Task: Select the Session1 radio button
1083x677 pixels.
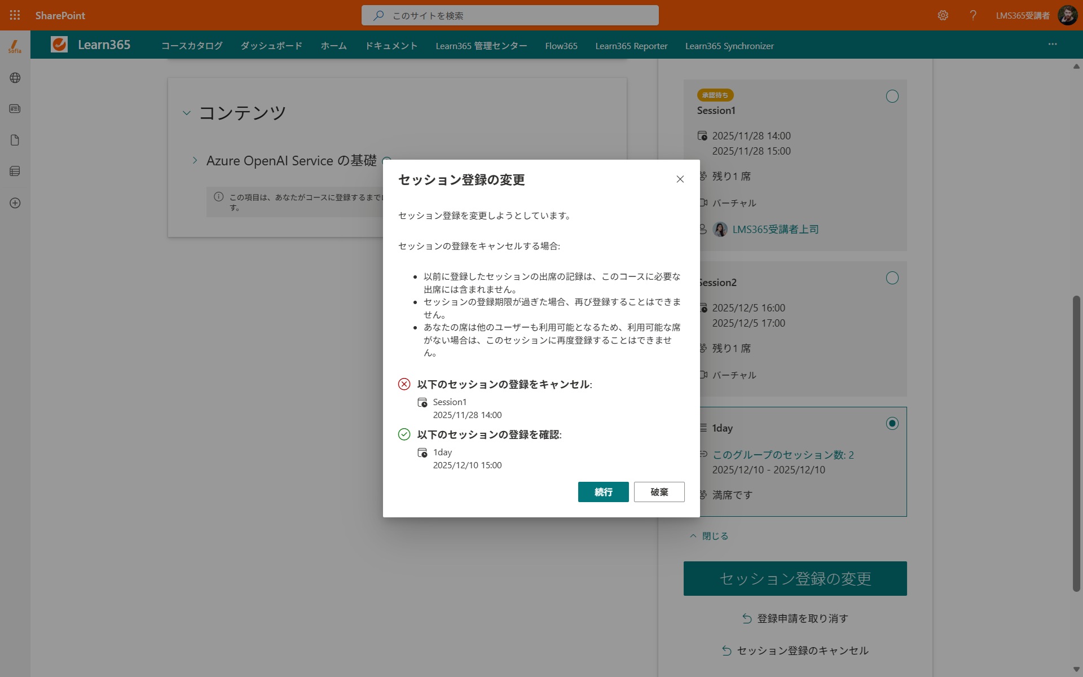Action: [x=892, y=96]
